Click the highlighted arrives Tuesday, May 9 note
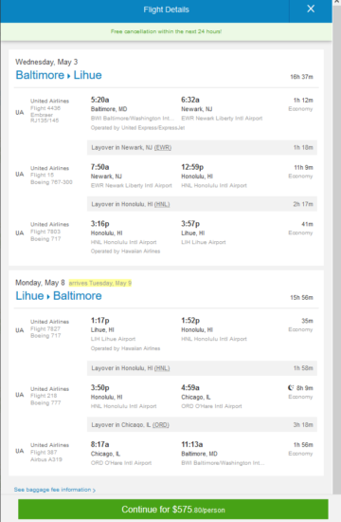341x522 pixels. pyautogui.click(x=100, y=283)
